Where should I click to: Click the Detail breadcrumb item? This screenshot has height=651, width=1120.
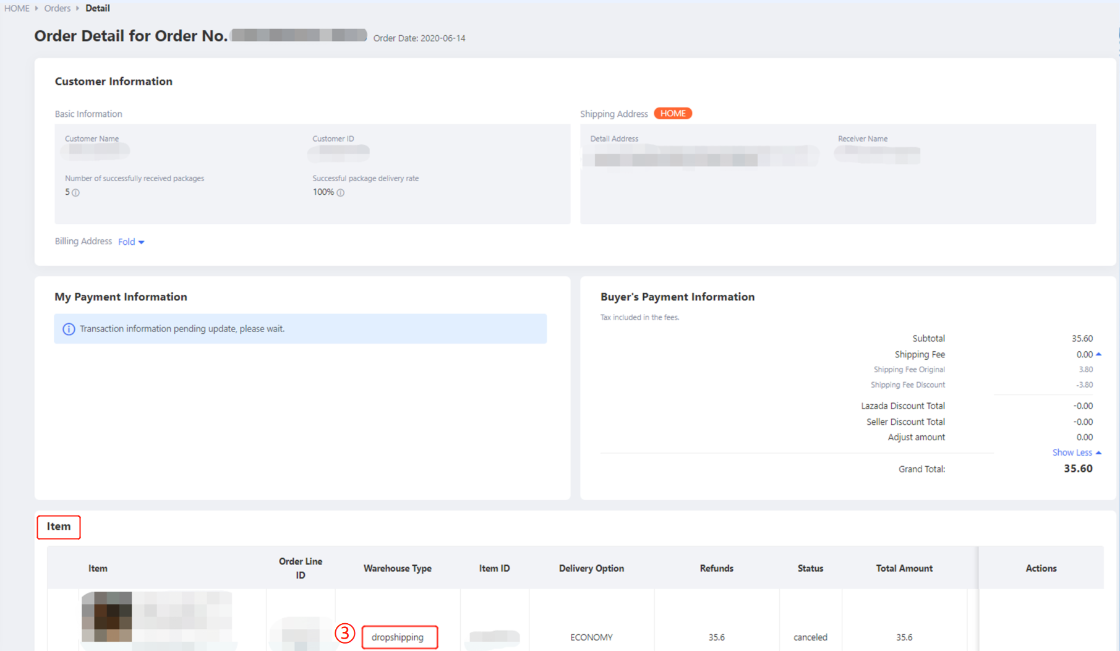click(x=98, y=8)
